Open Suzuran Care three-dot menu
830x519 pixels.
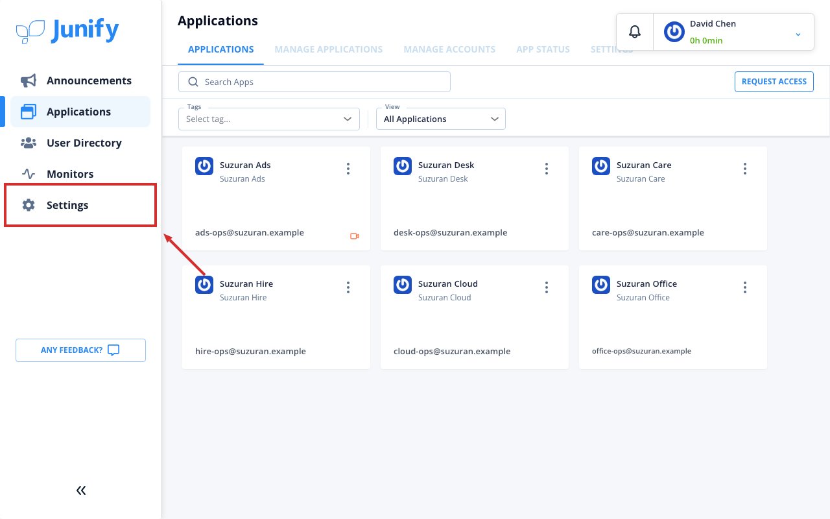745,169
